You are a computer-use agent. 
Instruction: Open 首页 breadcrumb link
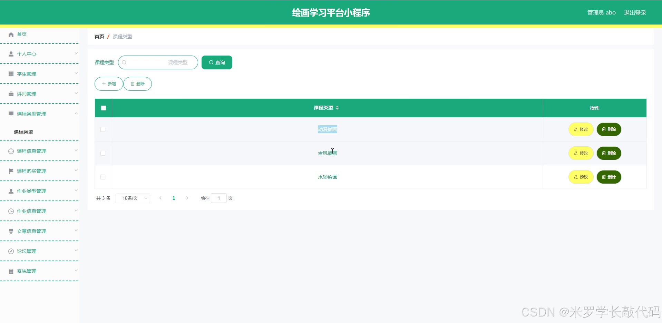point(99,36)
